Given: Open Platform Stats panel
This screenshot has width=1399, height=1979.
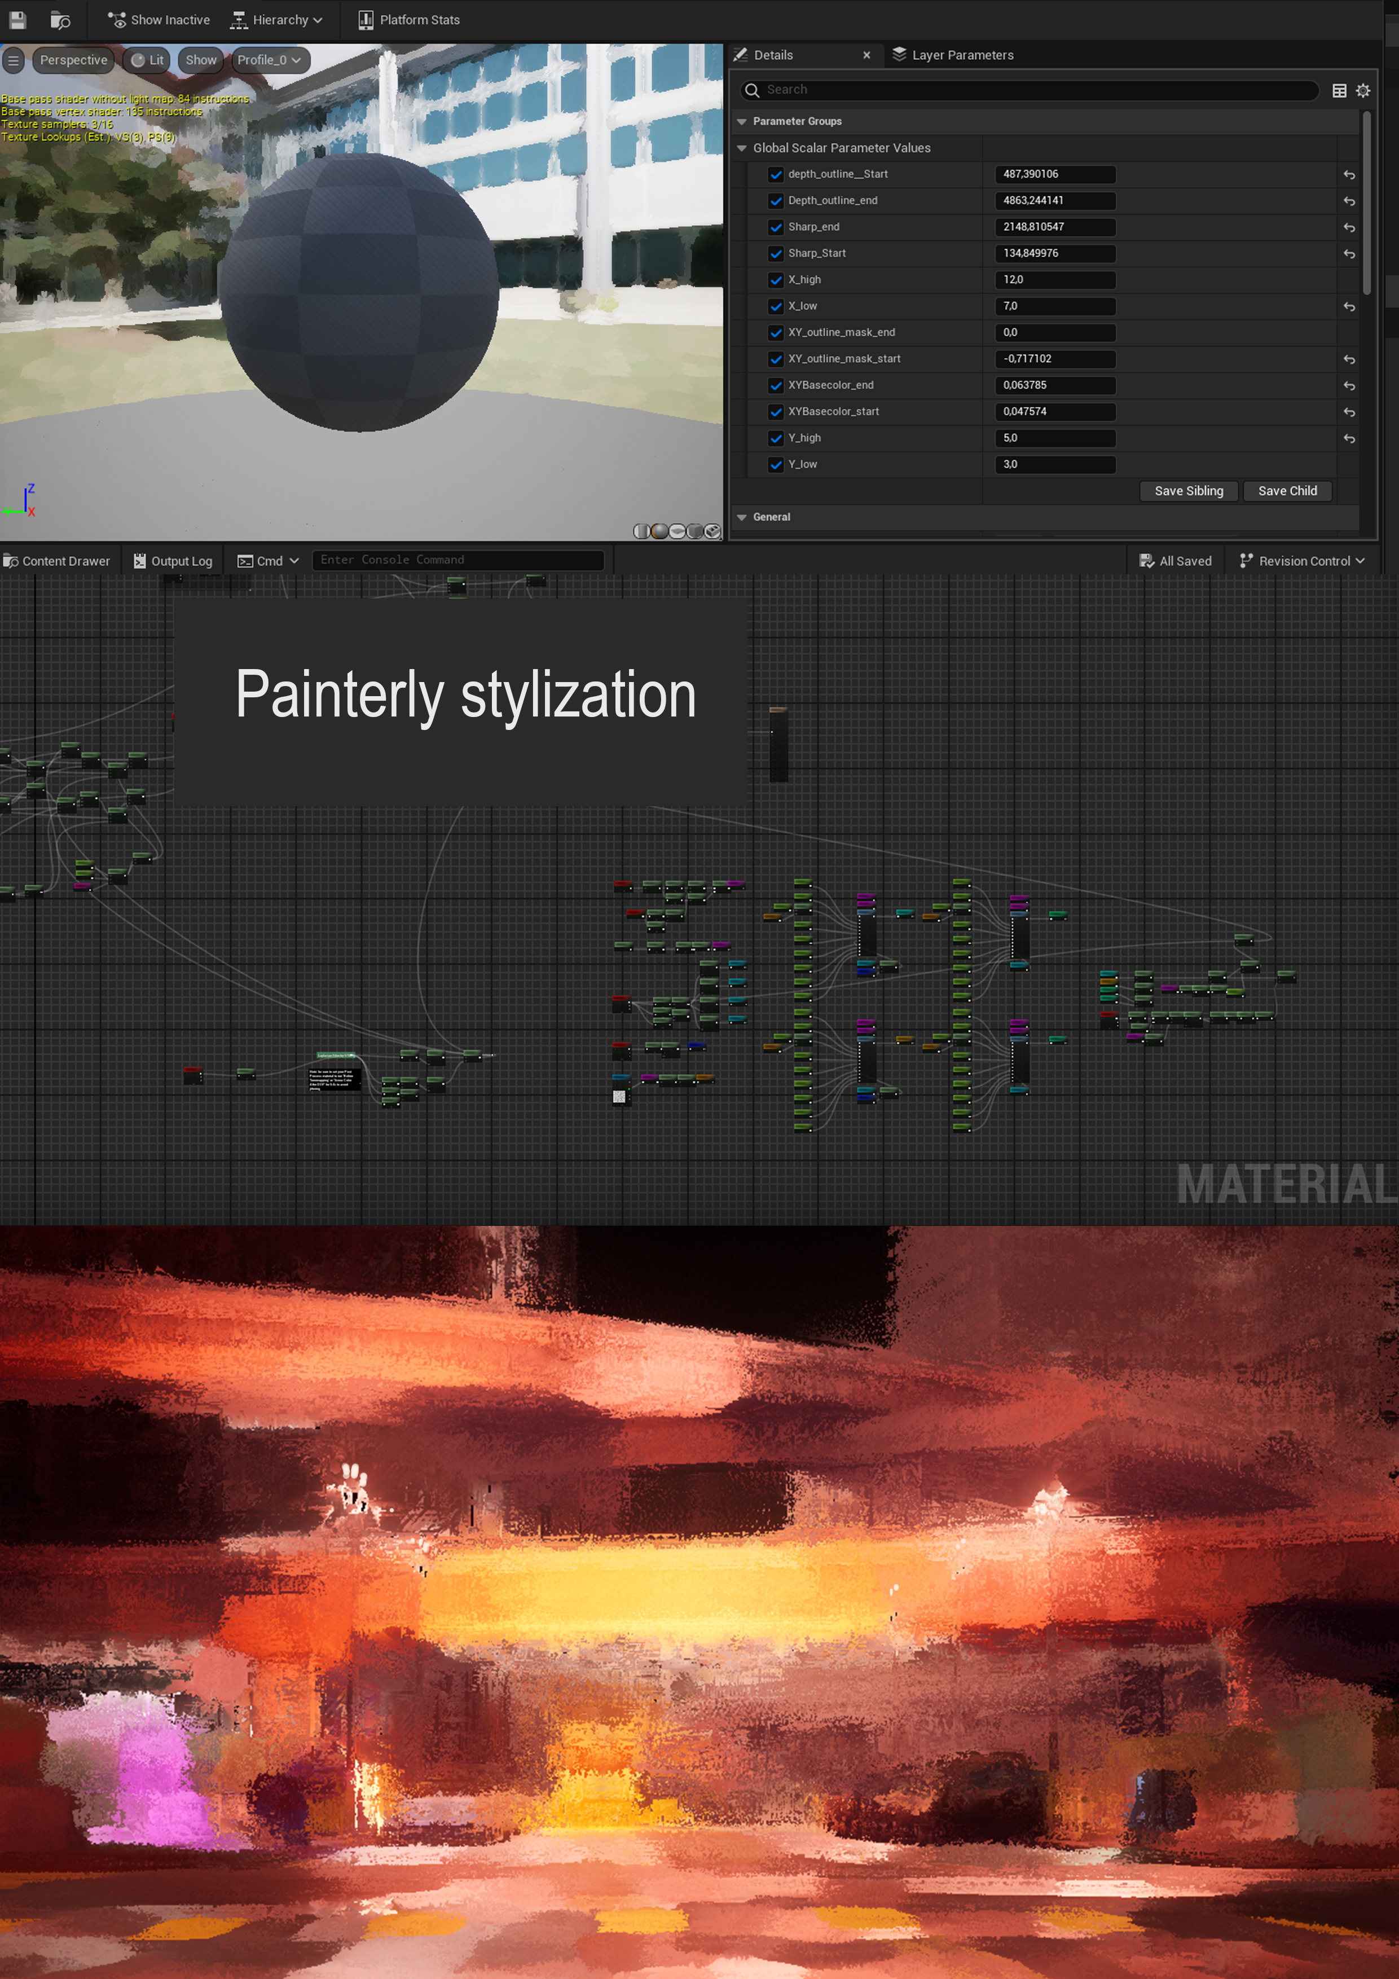Looking at the screenshot, I should [408, 19].
